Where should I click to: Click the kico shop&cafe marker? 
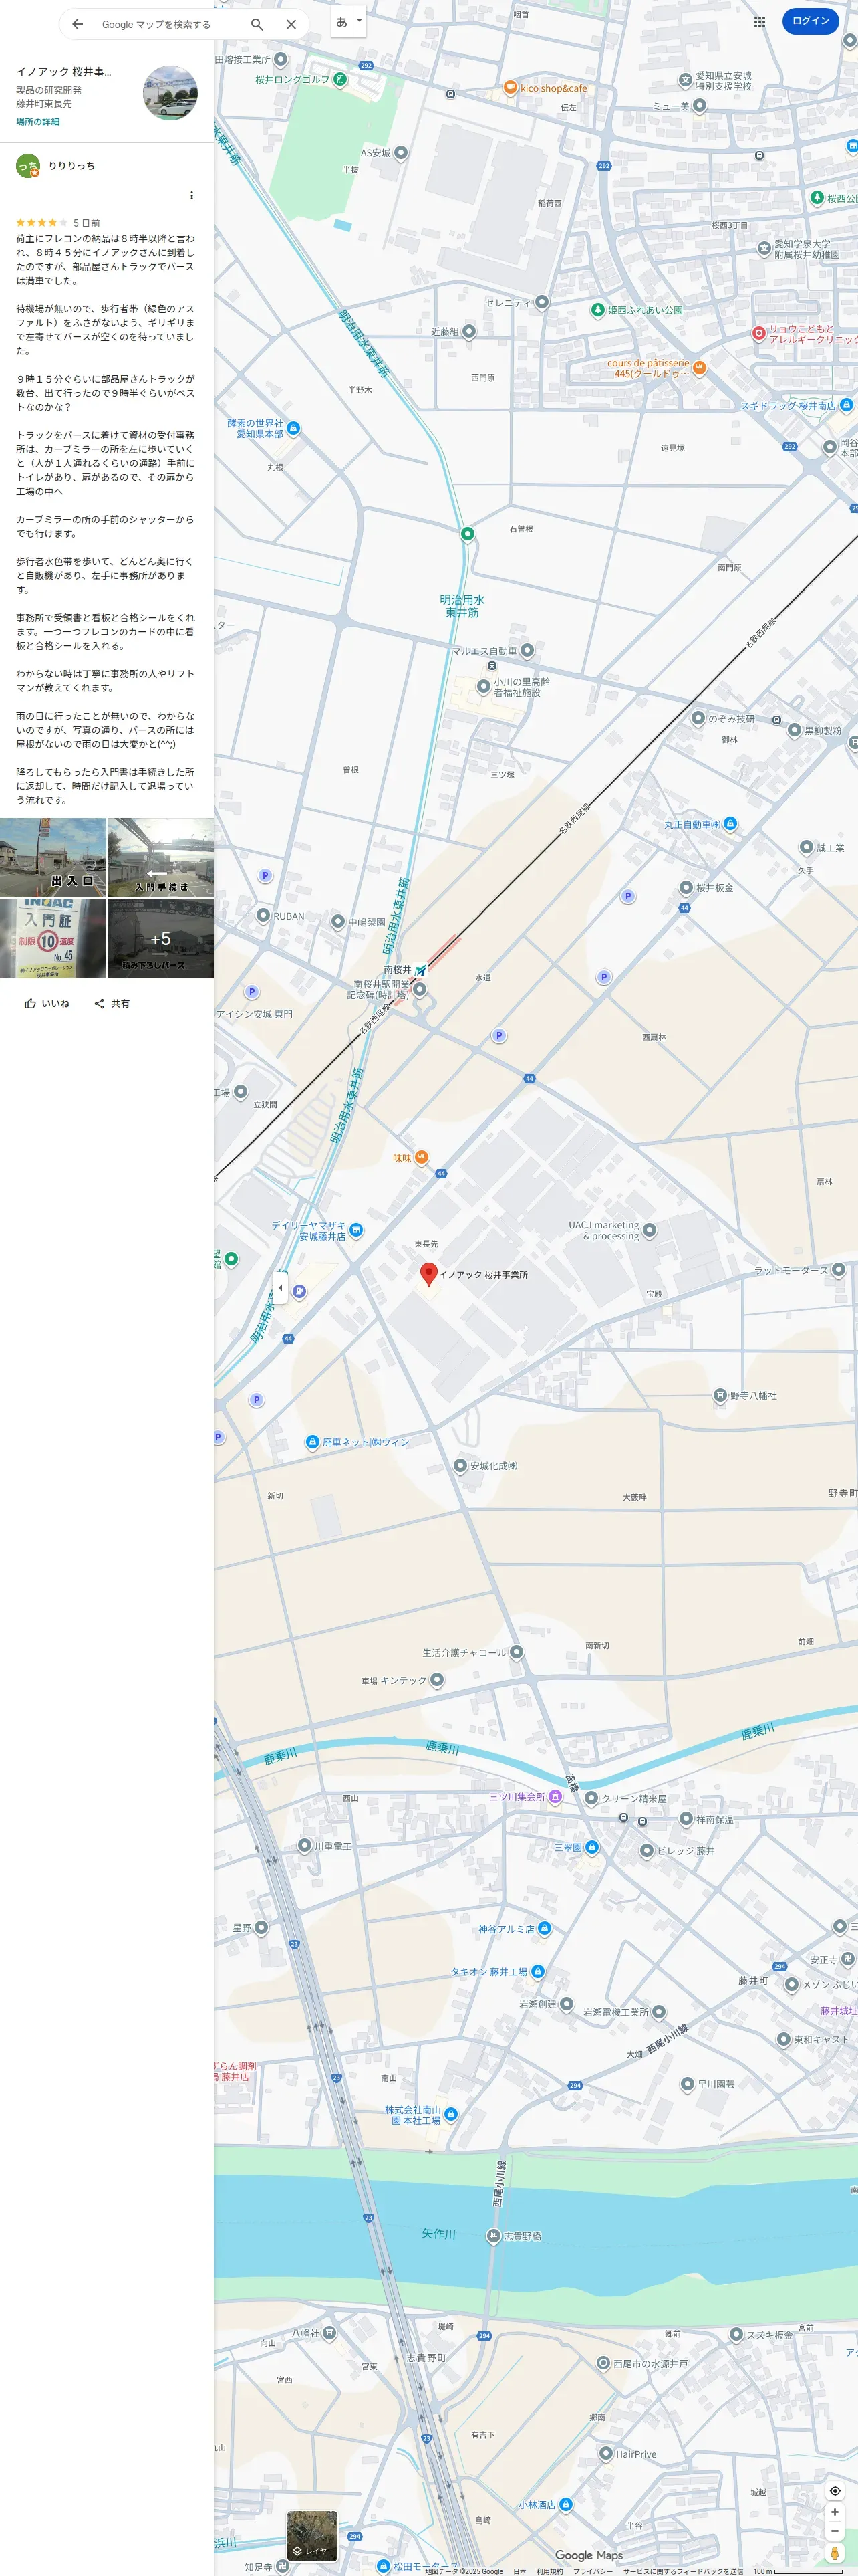point(511,87)
